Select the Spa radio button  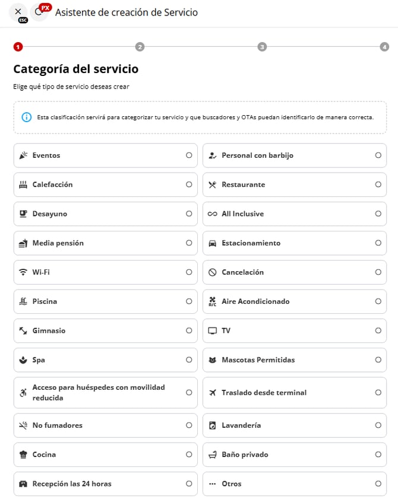pyautogui.click(x=189, y=360)
